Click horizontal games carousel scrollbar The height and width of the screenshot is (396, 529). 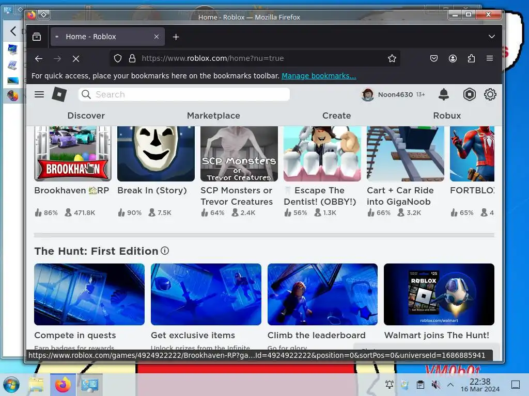click(x=264, y=235)
